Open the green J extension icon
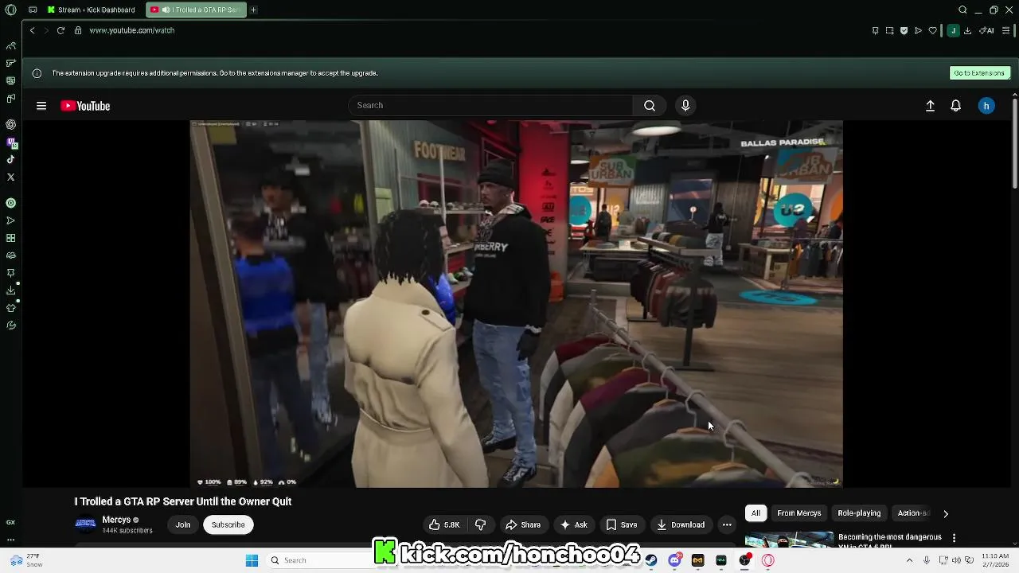The width and height of the screenshot is (1019, 573). (x=953, y=30)
